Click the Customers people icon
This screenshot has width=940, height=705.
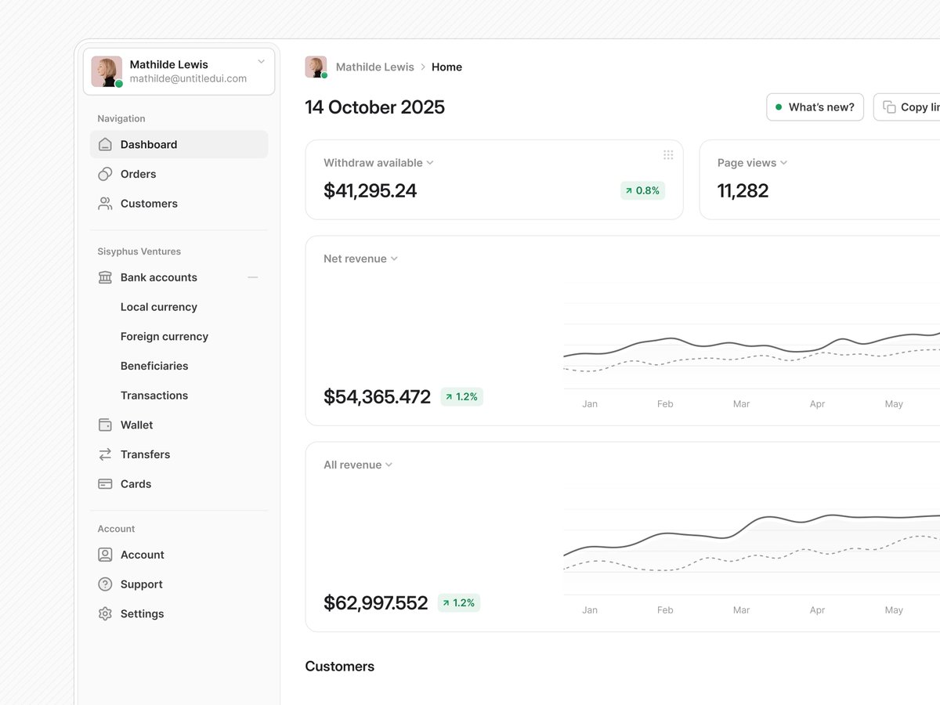click(x=105, y=204)
